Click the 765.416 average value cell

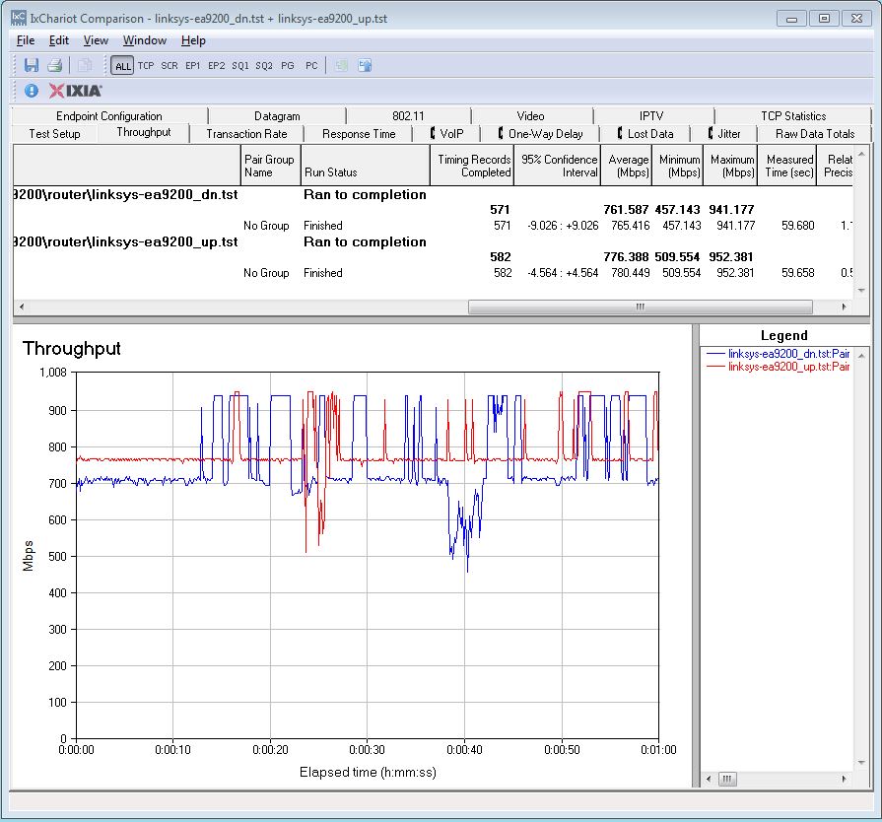click(x=630, y=226)
